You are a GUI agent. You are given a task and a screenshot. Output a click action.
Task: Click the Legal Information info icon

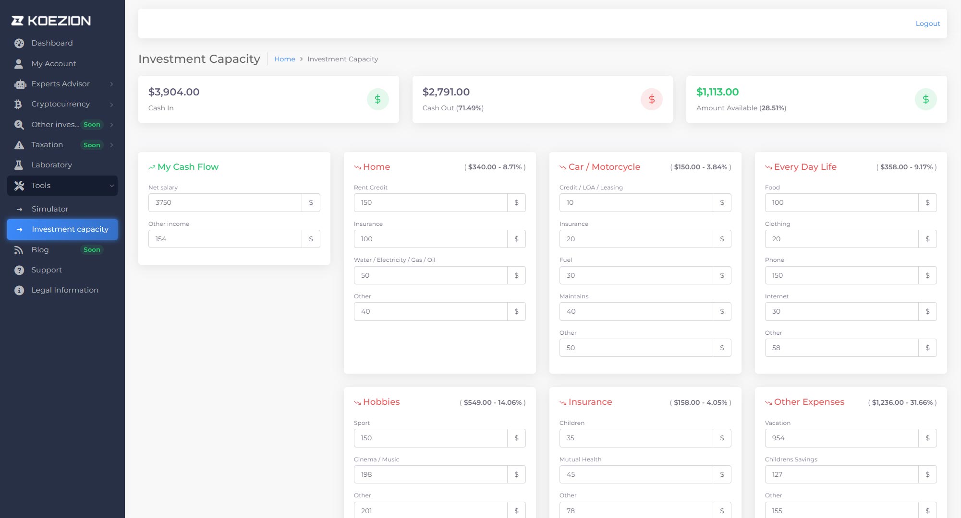pos(19,290)
